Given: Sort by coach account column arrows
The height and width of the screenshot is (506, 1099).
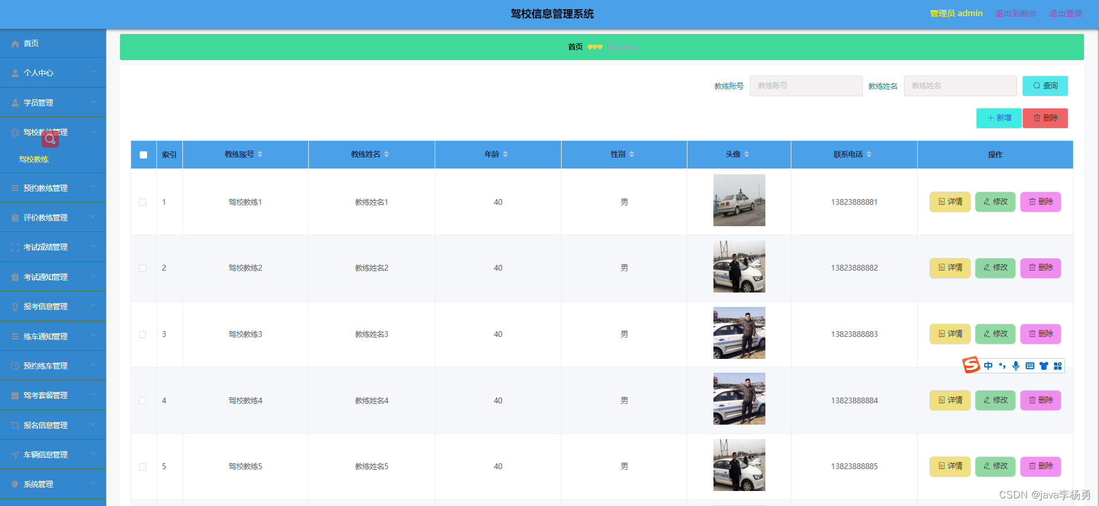Looking at the screenshot, I should point(260,154).
